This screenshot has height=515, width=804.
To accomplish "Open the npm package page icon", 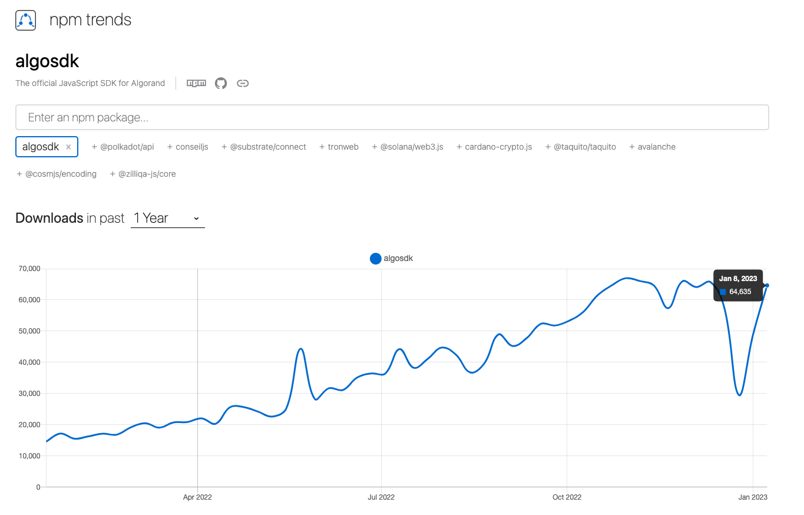I will click(196, 83).
